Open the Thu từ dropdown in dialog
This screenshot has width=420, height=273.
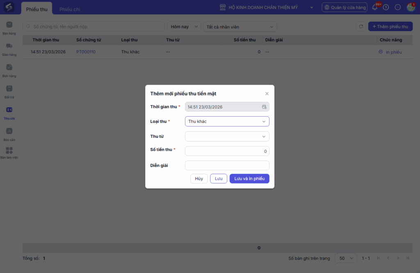click(x=227, y=136)
